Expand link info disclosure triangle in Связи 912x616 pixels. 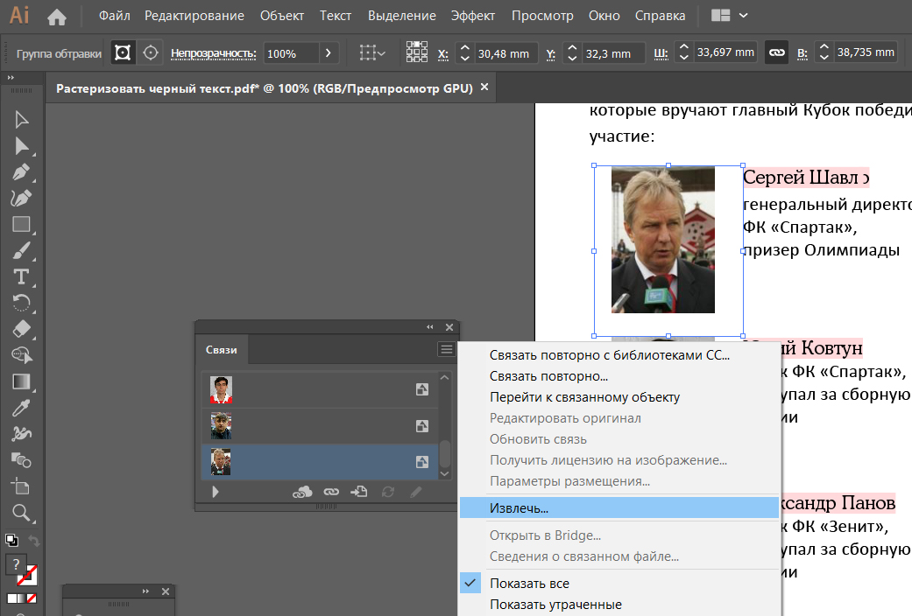216,493
